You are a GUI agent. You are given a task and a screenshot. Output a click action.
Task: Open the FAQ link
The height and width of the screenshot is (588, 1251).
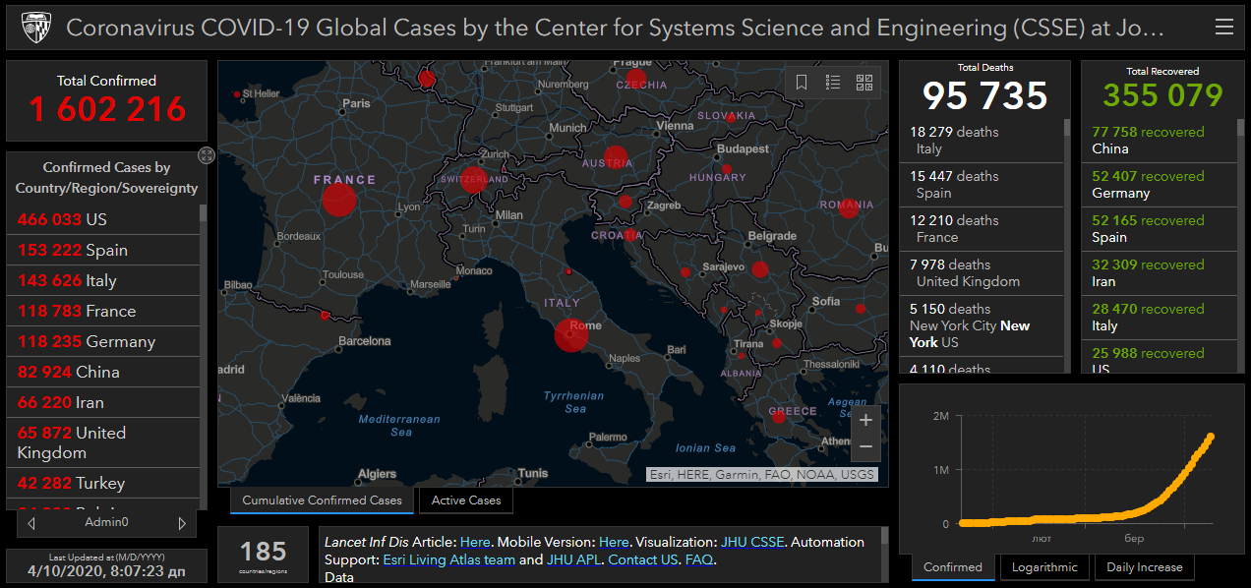pos(699,559)
